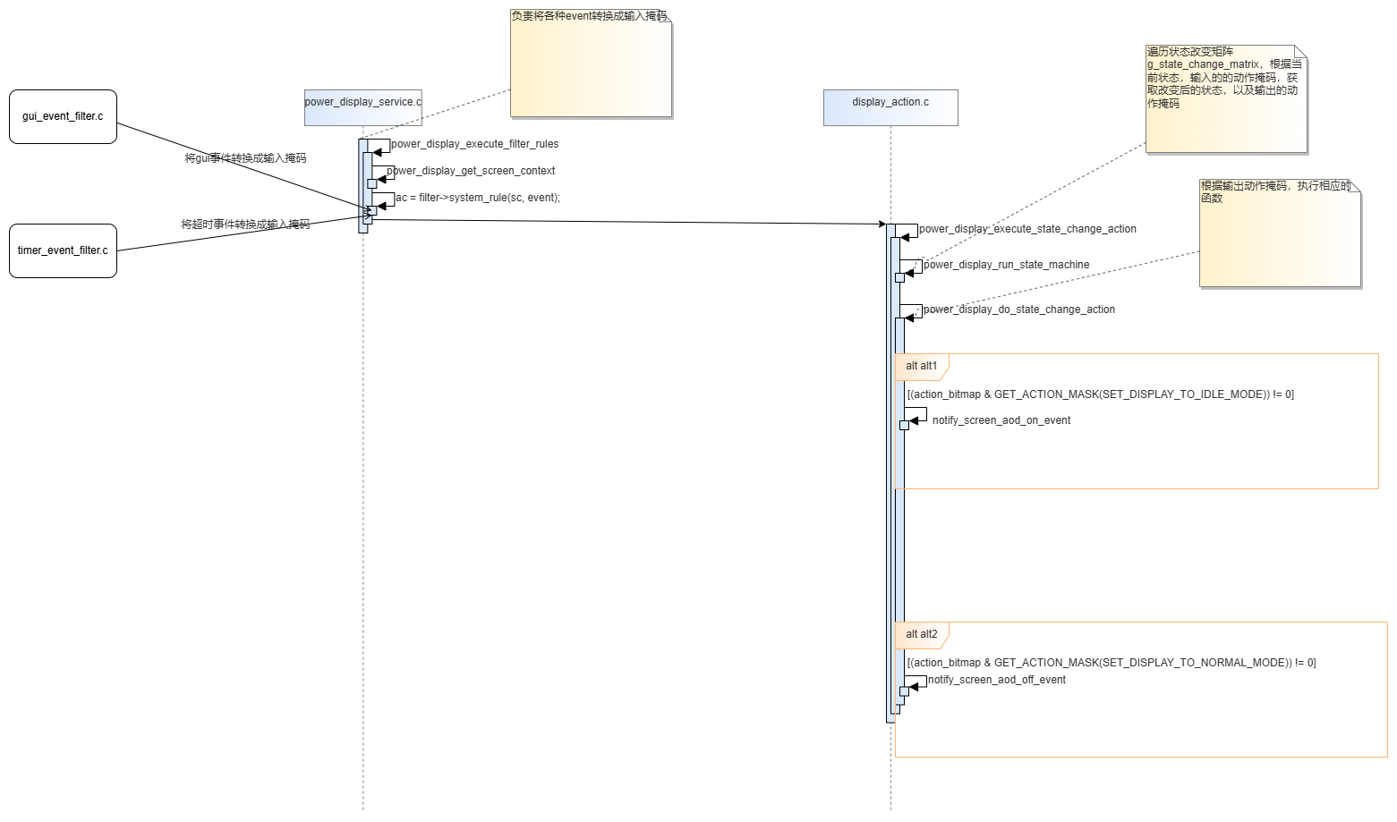The image size is (1397, 822).
Task: Click the SET_DISPLAY_TO_IDLE_MODE guard condition text
Action: [1101, 394]
